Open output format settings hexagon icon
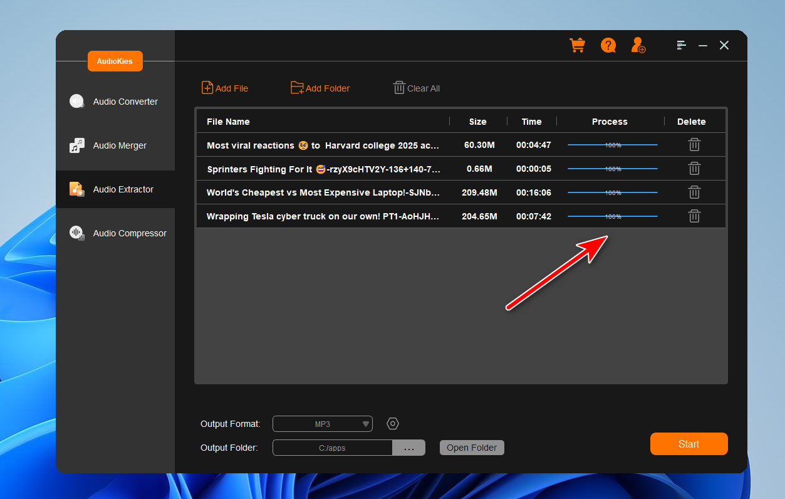 pos(393,424)
